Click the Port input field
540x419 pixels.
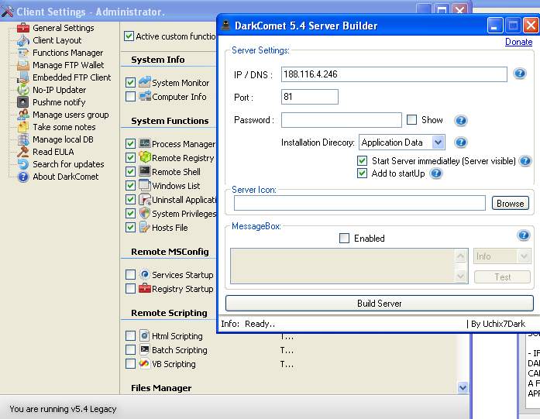(310, 97)
